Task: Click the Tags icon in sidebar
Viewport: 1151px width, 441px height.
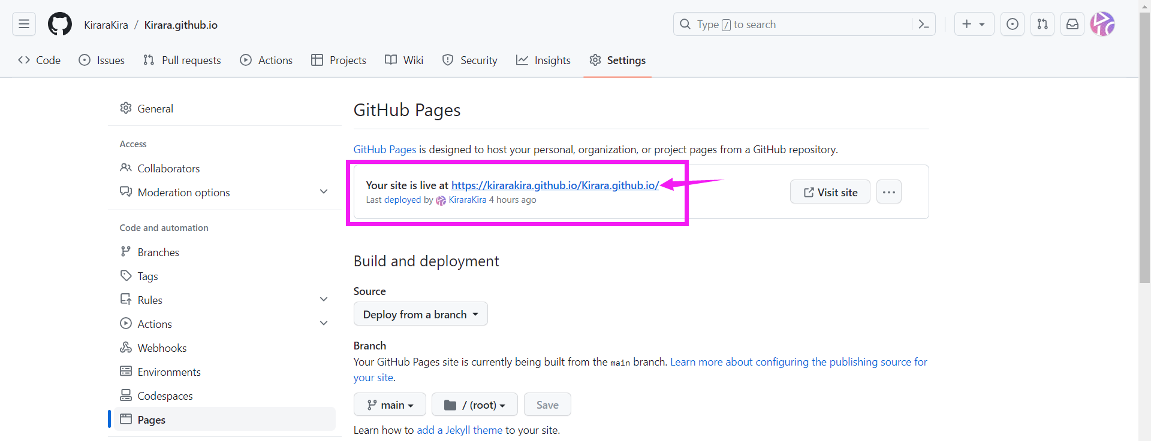Action: [x=126, y=275]
